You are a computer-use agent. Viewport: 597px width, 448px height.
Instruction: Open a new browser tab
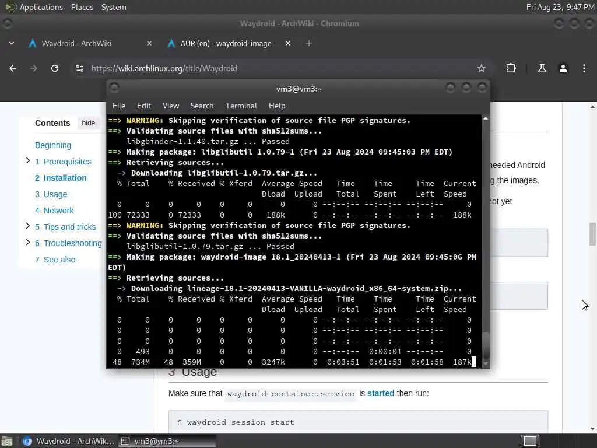pos(309,43)
